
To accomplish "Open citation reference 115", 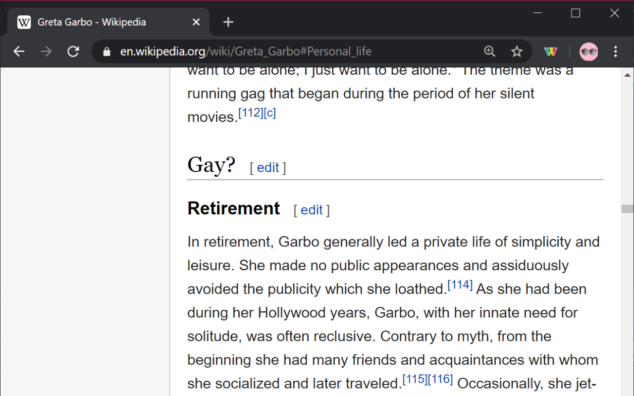I will [x=414, y=378].
